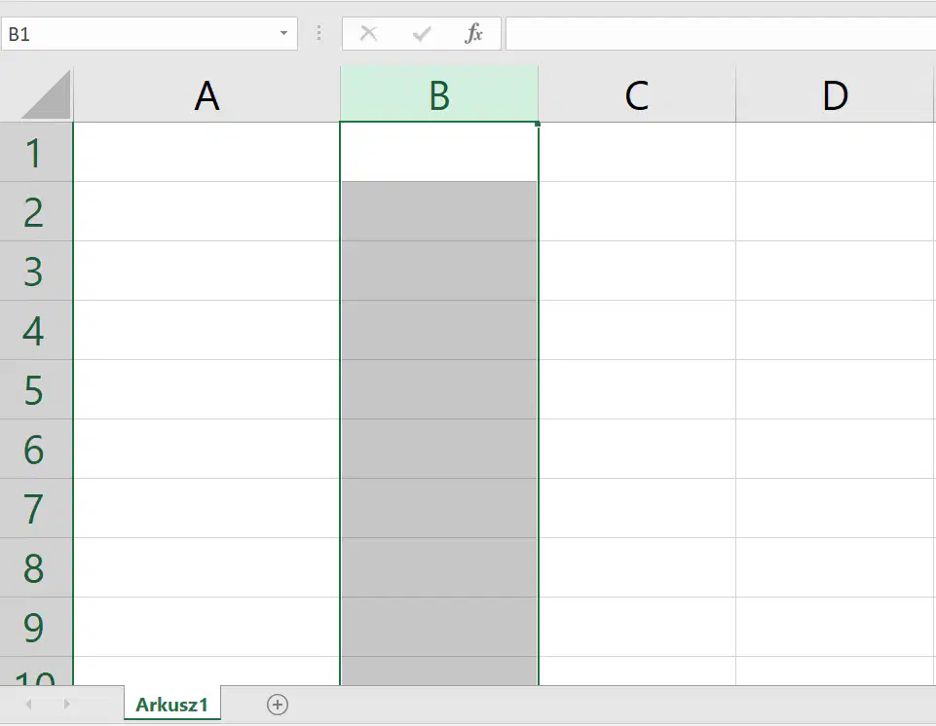The image size is (936, 726).
Task: Click the Enter checkmark icon in formula bar
Action: 422,33
